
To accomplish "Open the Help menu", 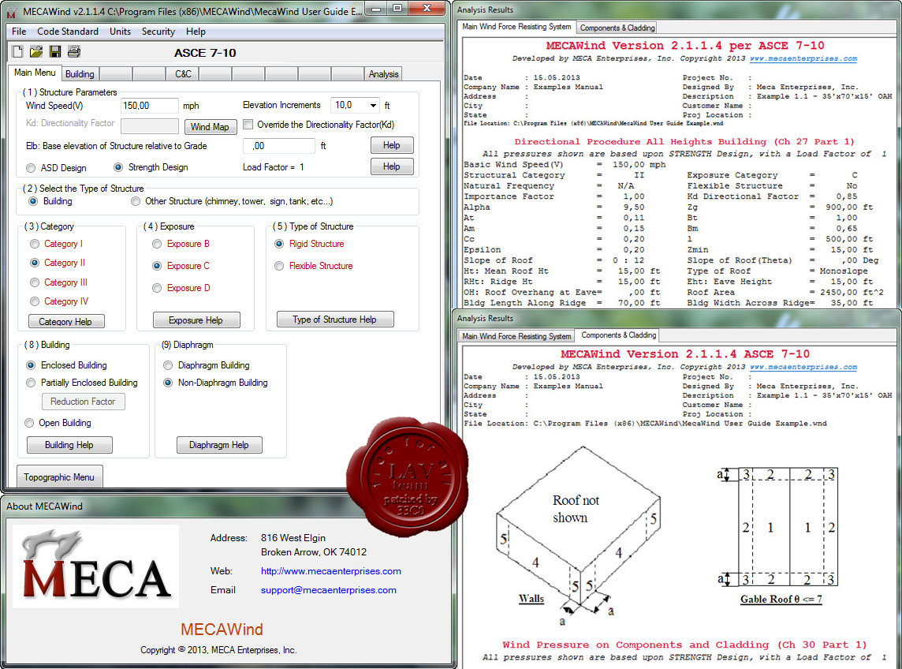I will tap(196, 32).
